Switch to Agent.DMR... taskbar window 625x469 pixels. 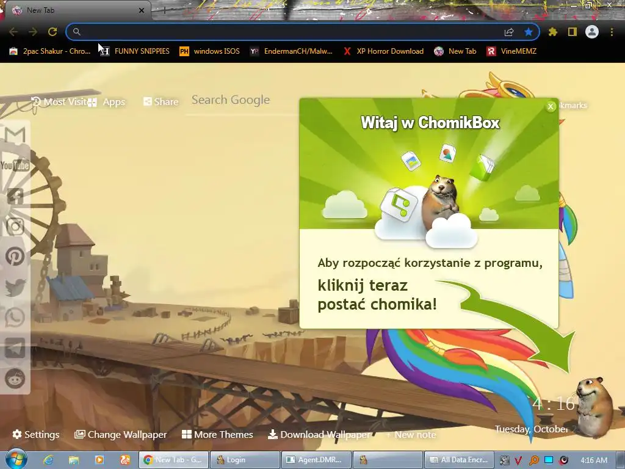(316, 460)
